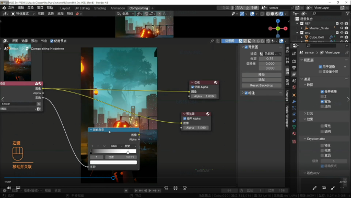This screenshot has width=351, height=198.
Task: Click the Blender logo menu icon
Action: tap(4, 8)
